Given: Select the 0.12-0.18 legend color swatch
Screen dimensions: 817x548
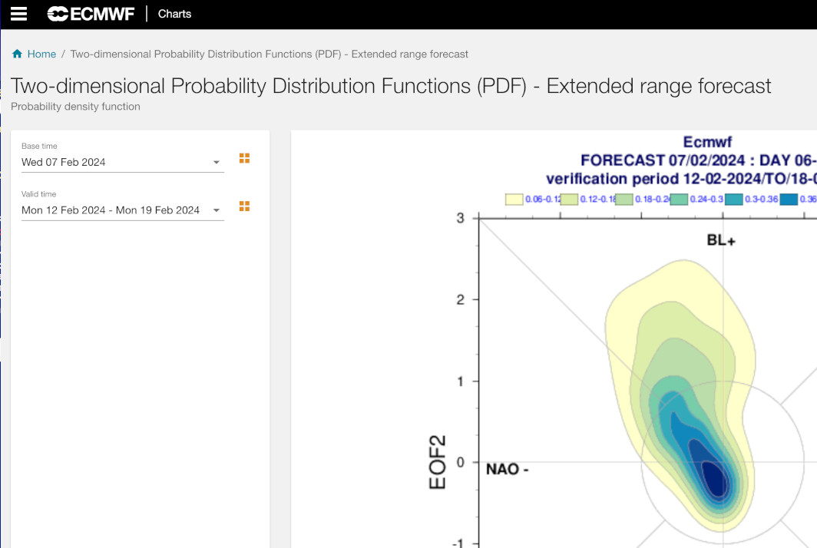Looking at the screenshot, I should (569, 199).
